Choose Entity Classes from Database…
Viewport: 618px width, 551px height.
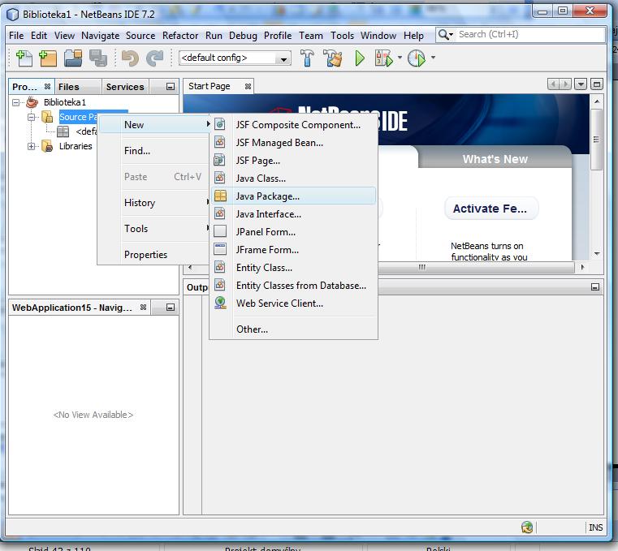[x=293, y=285]
